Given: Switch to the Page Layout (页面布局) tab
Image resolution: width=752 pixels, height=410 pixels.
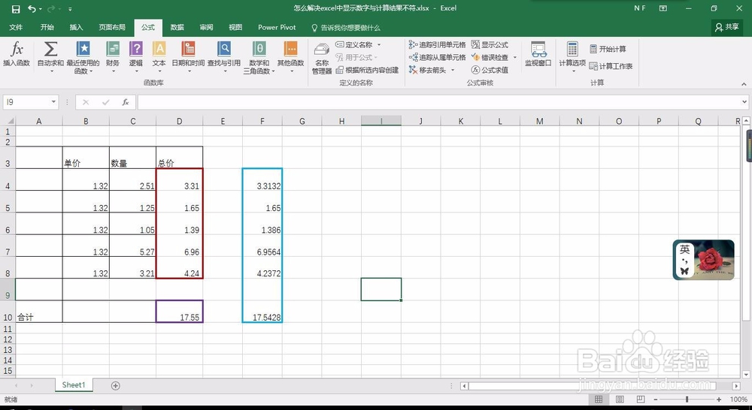Looking at the screenshot, I should click(112, 27).
